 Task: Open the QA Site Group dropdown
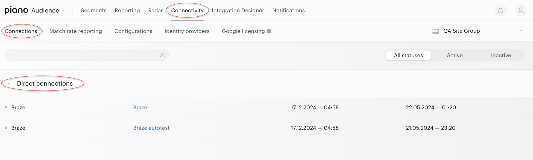pos(479,31)
